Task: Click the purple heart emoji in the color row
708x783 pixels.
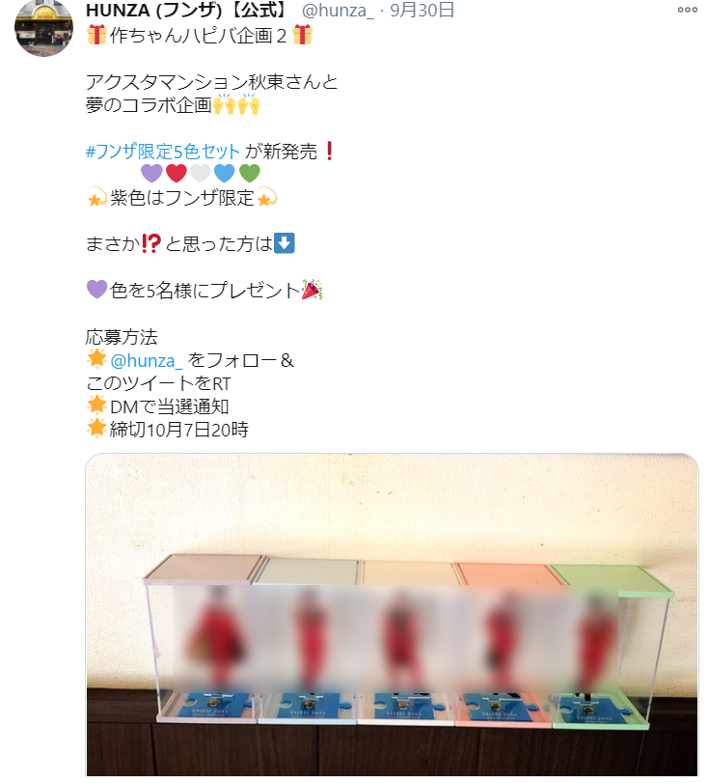Action: [x=151, y=173]
